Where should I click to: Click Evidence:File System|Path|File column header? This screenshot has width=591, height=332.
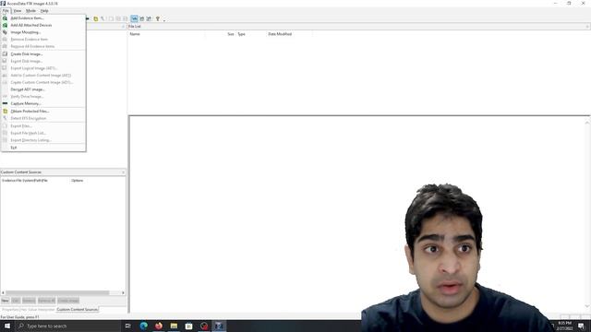[x=35, y=181]
